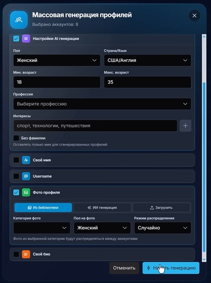Viewport: 211px width, 283px height.
Task: Open the Выберите профессию dropdown
Action: point(102,104)
